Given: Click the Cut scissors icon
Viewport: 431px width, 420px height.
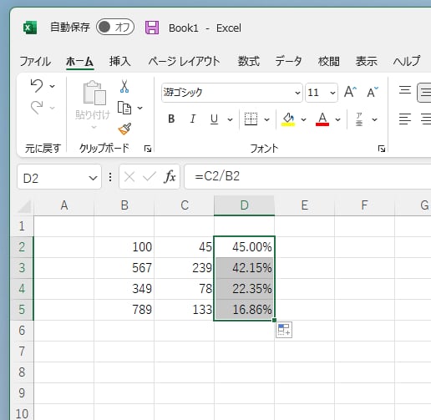Looking at the screenshot, I should pyautogui.click(x=124, y=86).
